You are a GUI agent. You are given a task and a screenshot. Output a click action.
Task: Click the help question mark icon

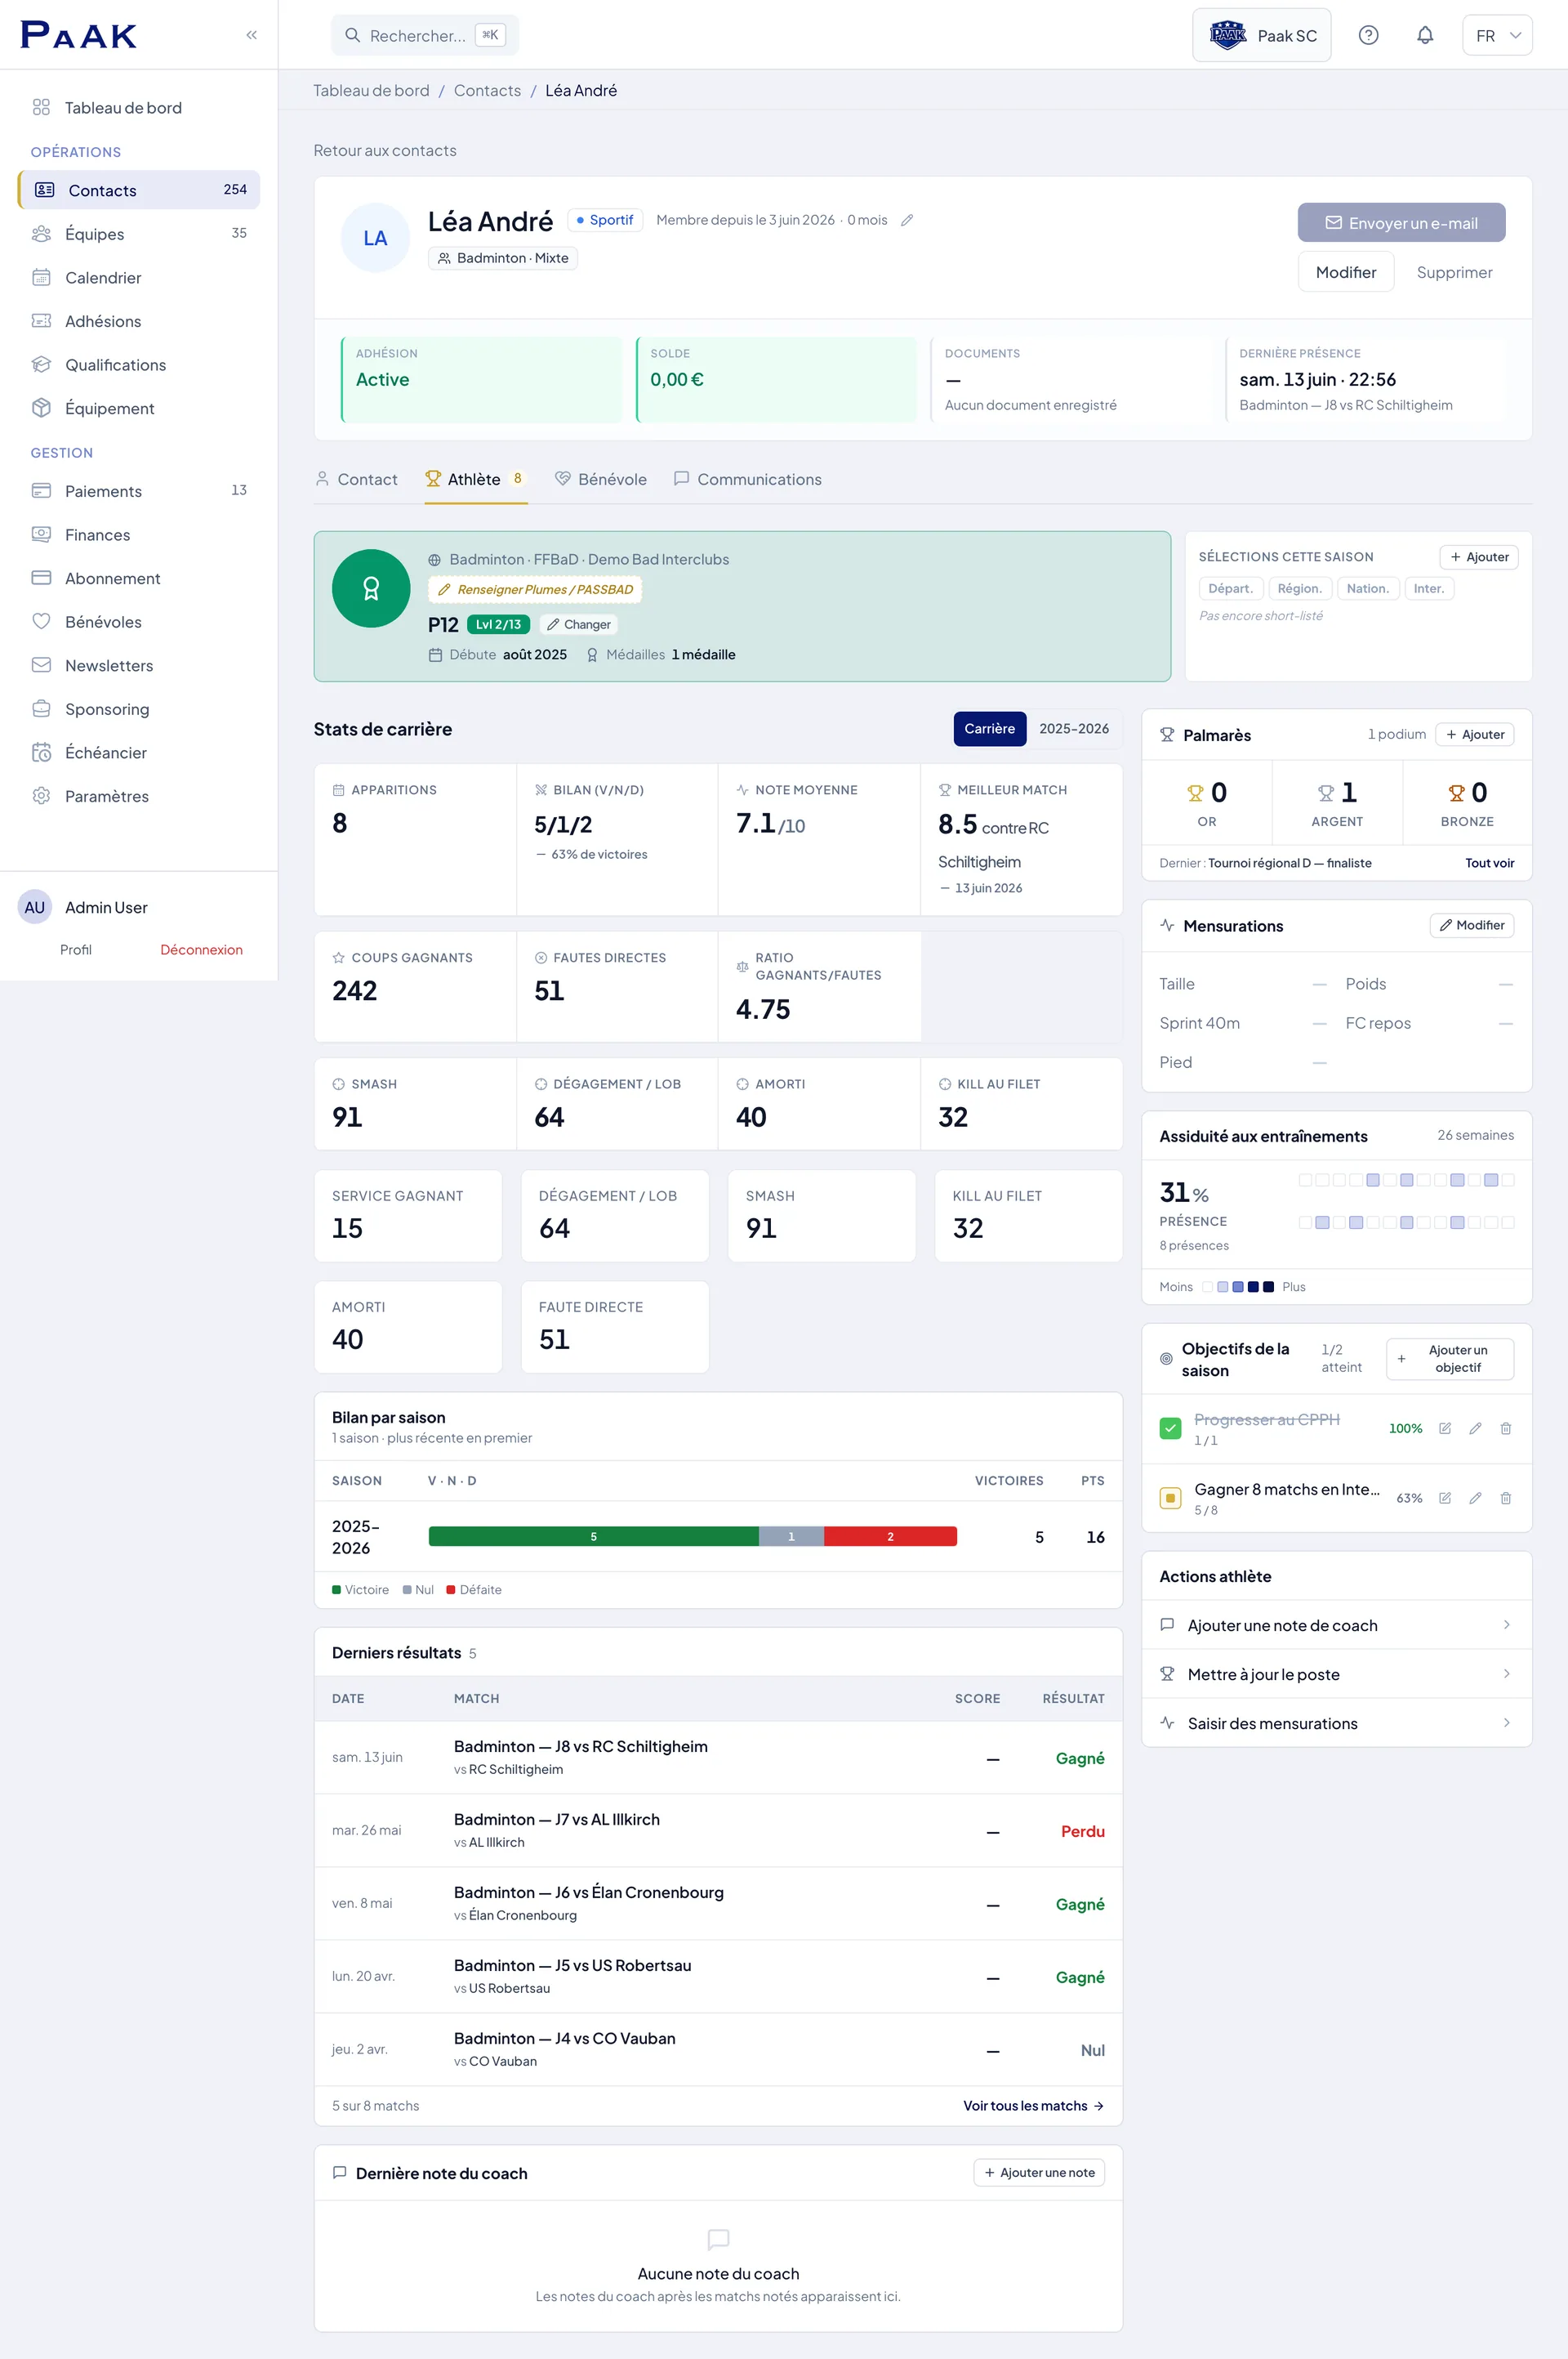[1368, 35]
